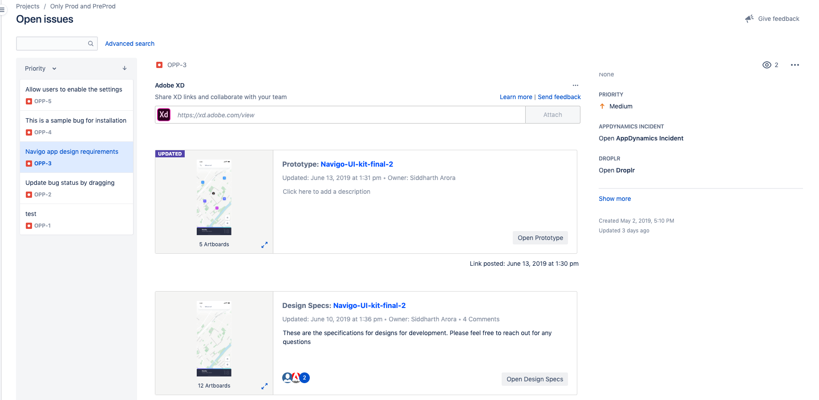Open Advanced search
This screenshot has height=400, width=819.
coord(130,44)
